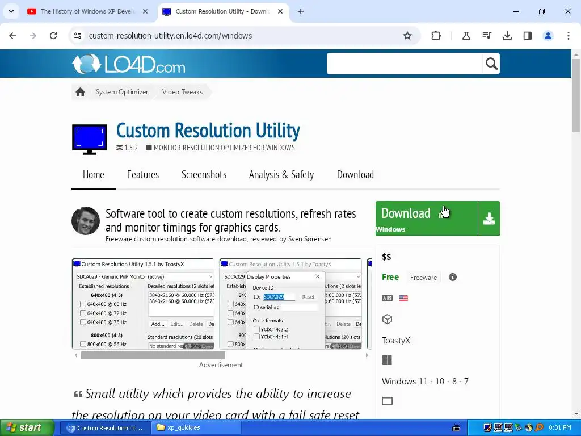
Task: Click the address bar URL
Action: 170,36
